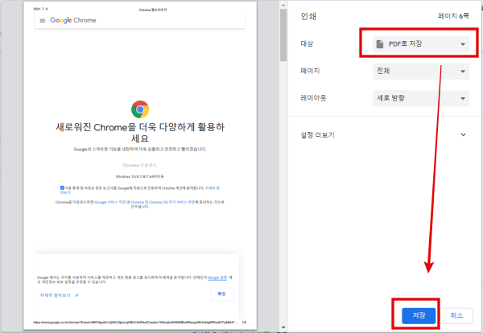Screen dimensions: 483x333
Task: Click the dropdown arrow of the 전체 page selector
Action: click(463, 72)
